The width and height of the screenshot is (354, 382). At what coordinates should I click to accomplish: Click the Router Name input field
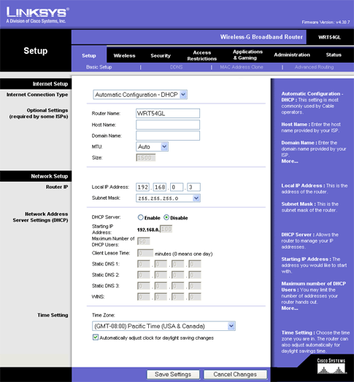coord(168,113)
